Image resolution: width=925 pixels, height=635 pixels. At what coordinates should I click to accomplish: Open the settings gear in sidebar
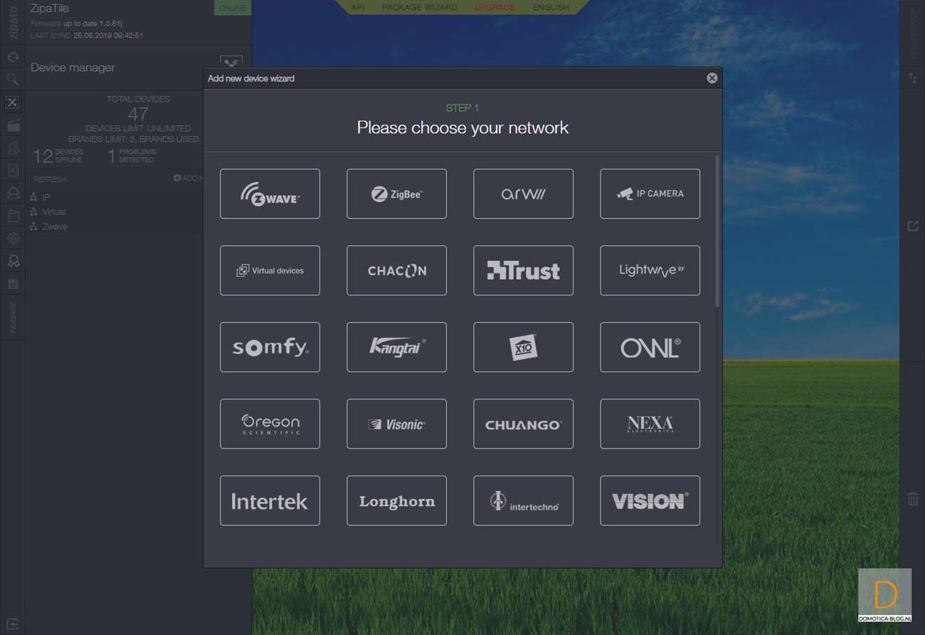point(12,238)
